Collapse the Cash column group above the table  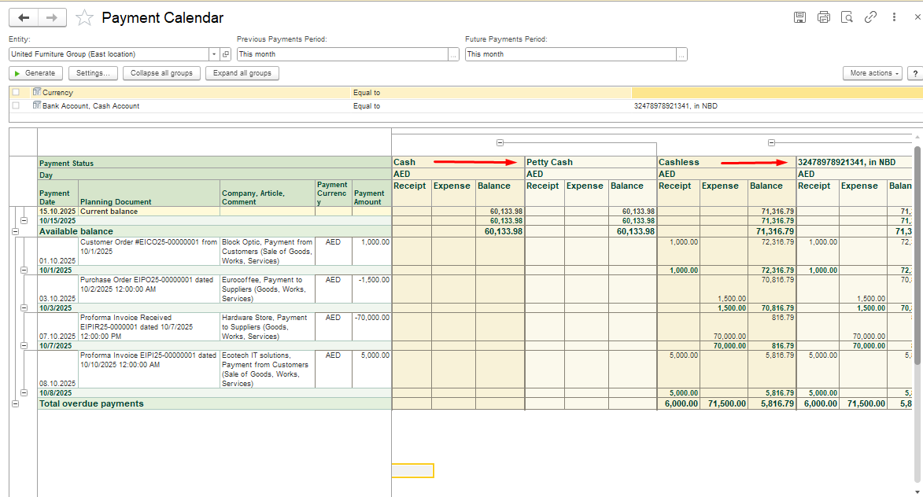coord(500,143)
